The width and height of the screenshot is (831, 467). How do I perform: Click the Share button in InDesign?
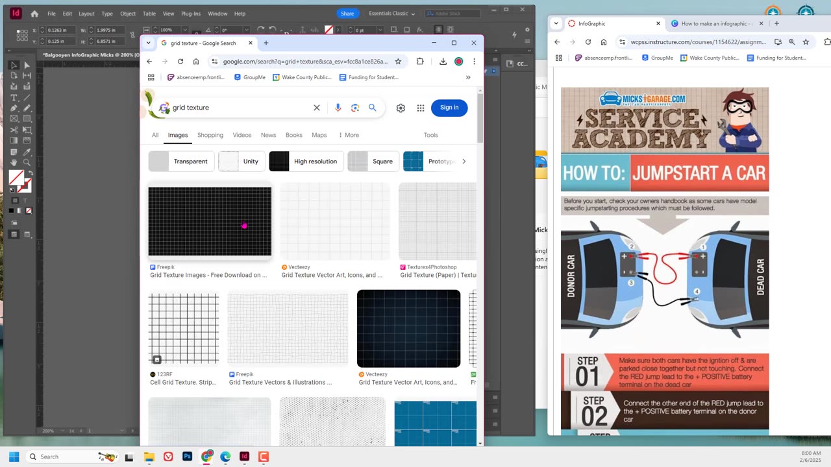(x=347, y=14)
